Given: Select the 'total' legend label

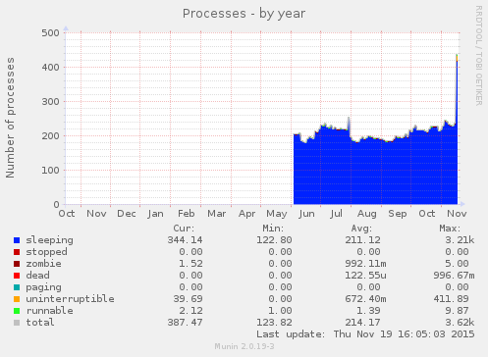Looking at the screenshot, I should (x=40, y=323).
